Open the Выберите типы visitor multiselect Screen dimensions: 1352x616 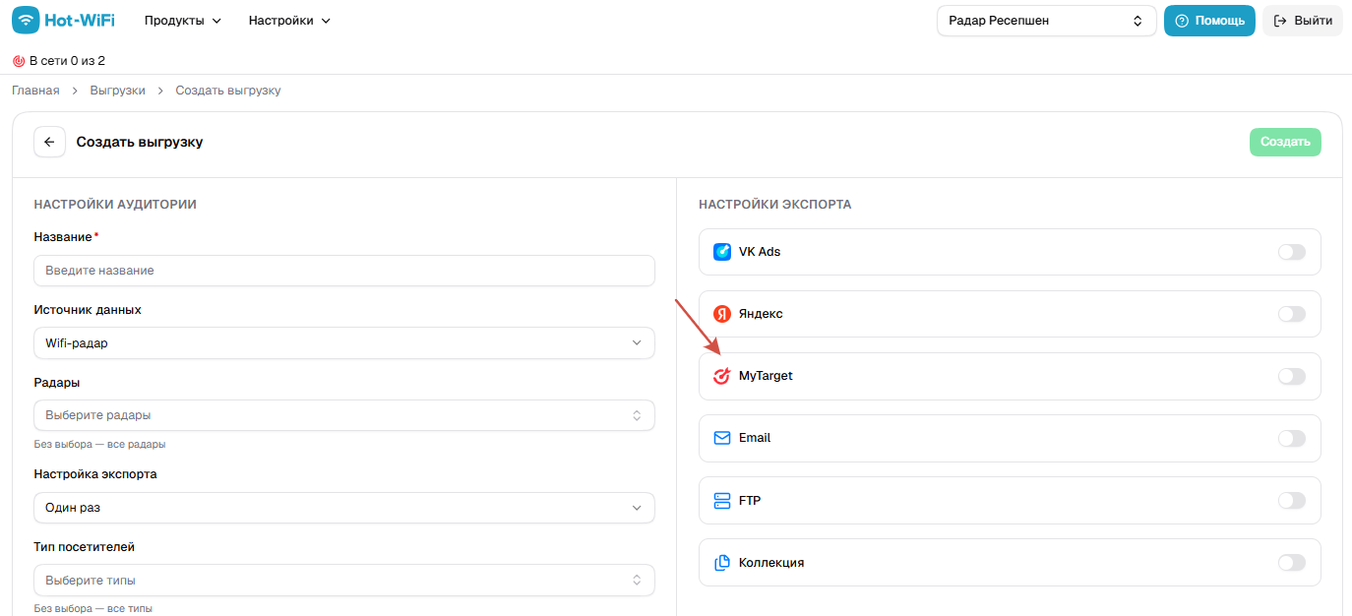click(344, 581)
